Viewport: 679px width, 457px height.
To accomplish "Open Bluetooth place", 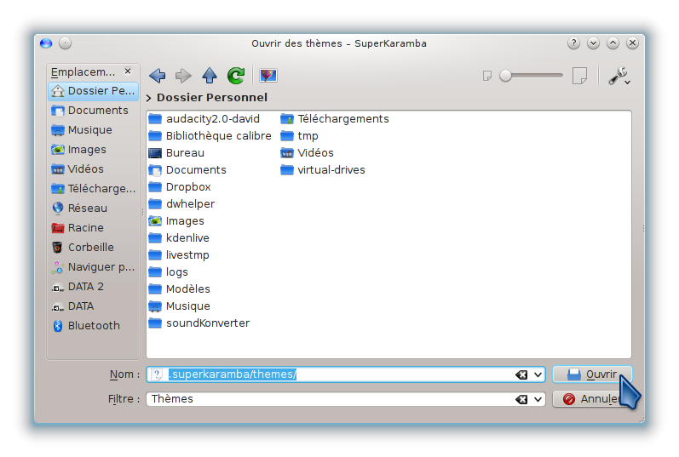I will (93, 325).
